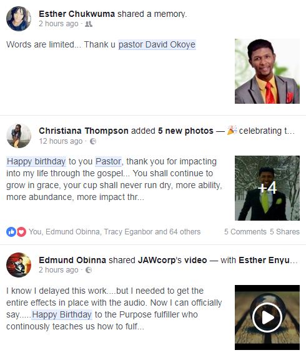Click the globe privacy icon on Edmund's post
This screenshot has width=306, height=355.
(89, 270)
